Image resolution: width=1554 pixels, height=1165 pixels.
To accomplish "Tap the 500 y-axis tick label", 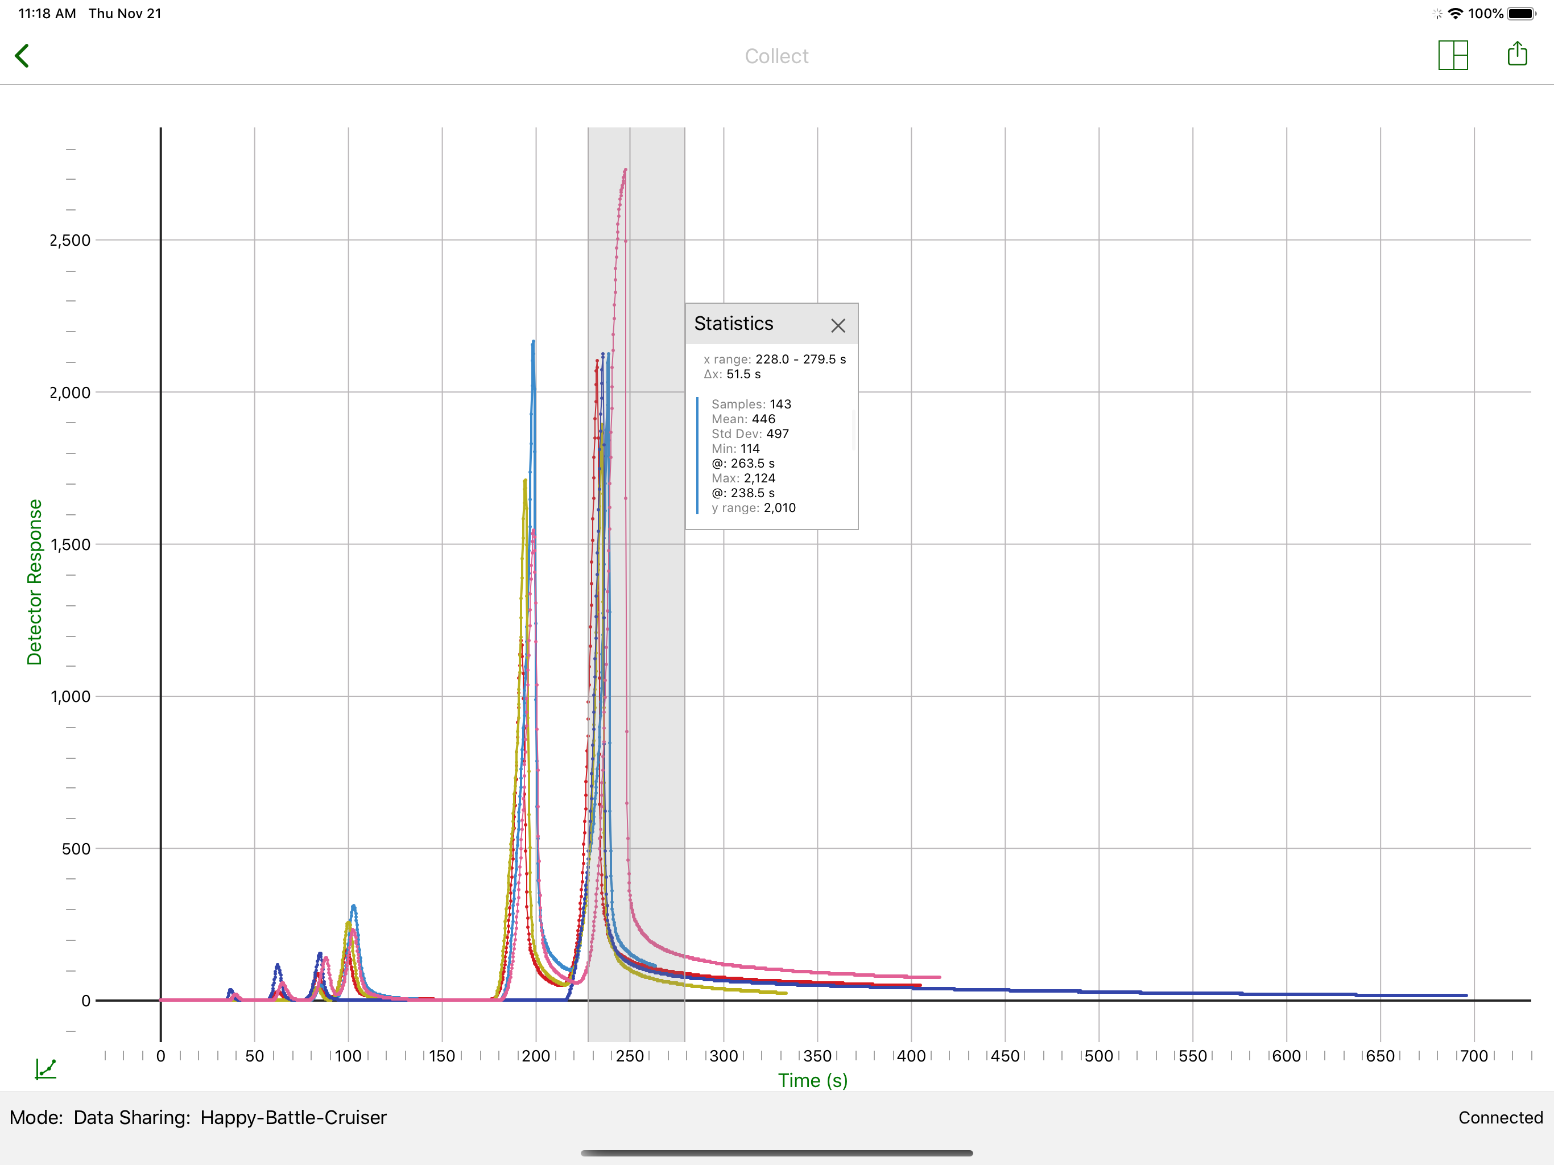I will (x=76, y=849).
